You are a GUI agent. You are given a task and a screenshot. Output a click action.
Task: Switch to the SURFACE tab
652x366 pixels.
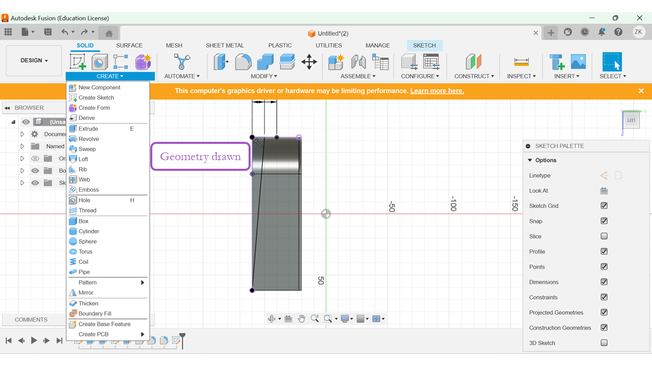point(129,45)
